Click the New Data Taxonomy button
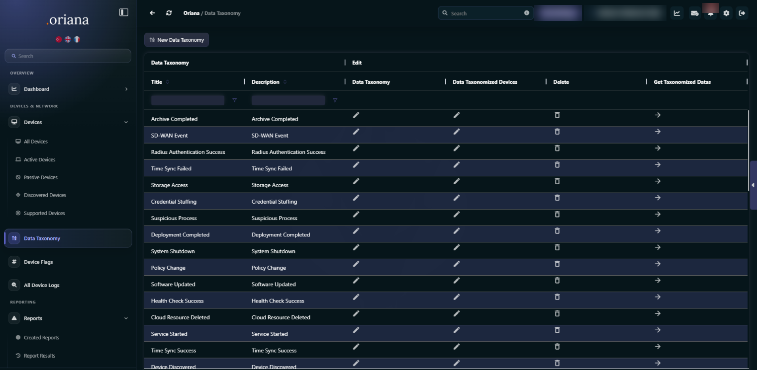The height and width of the screenshot is (370, 757). [x=177, y=40]
